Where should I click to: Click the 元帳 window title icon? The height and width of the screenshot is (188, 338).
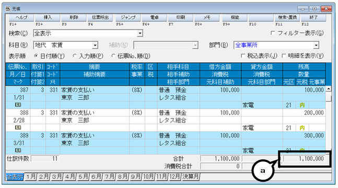tap(8, 9)
